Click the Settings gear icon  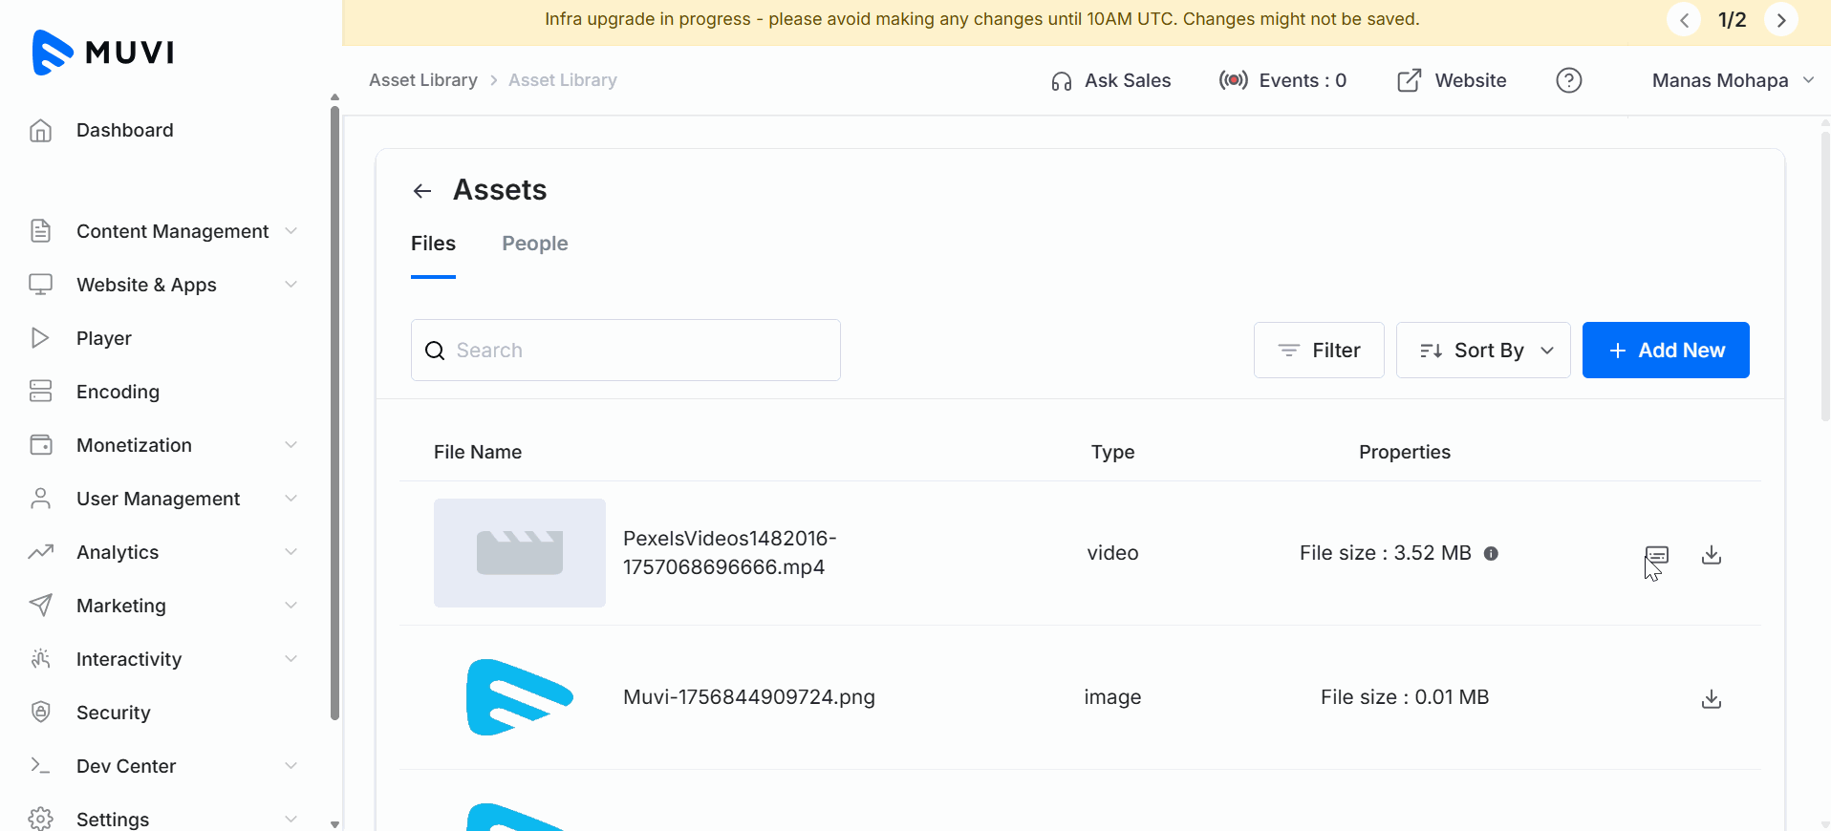point(40,820)
